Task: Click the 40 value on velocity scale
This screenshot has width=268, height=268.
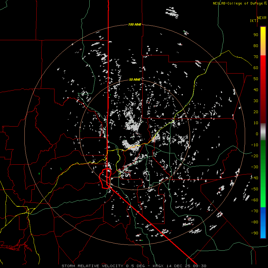Action: pos(256,90)
